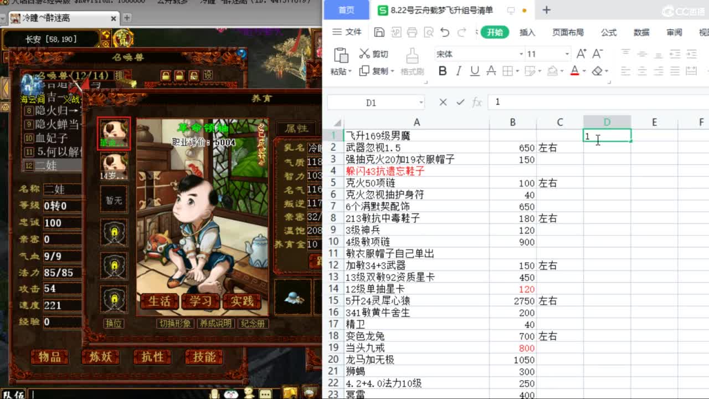Click the Copy (复制) icon

tap(364, 71)
